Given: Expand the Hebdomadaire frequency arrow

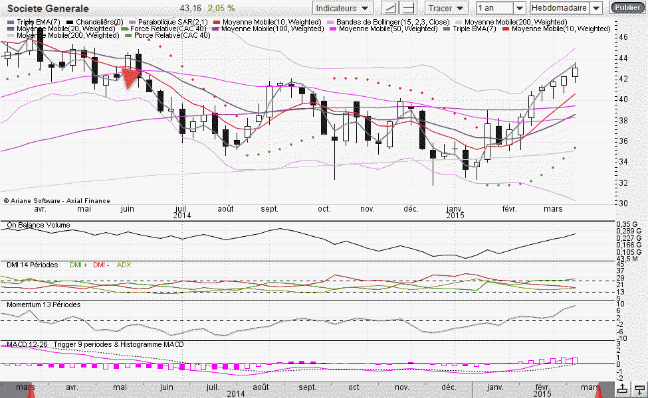Looking at the screenshot, I should (x=596, y=8).
